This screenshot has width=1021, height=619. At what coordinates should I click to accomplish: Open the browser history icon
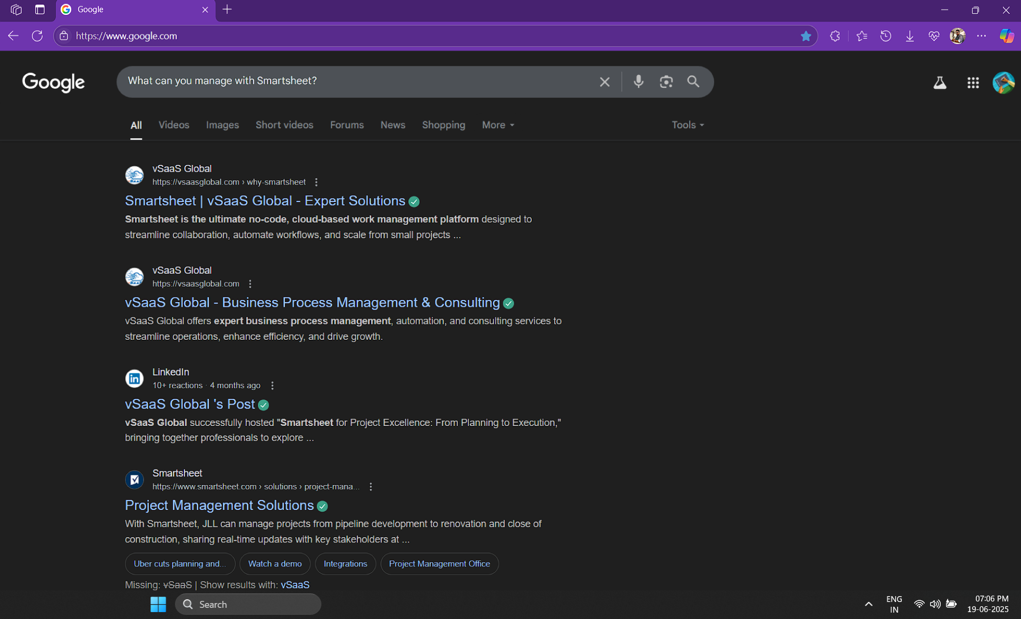[x=886, y=36]
